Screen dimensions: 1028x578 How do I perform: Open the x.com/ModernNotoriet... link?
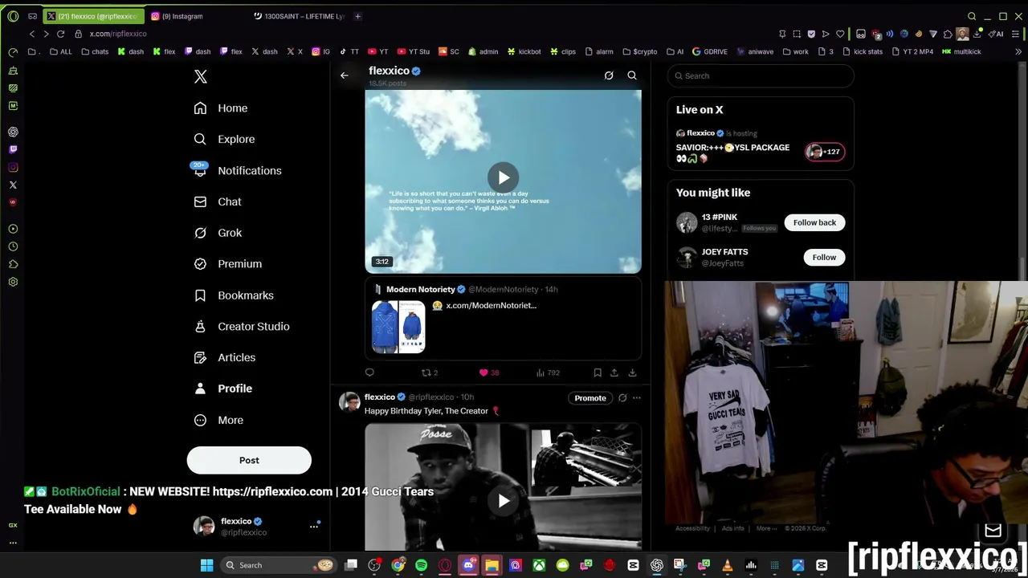tap(491, 305)
